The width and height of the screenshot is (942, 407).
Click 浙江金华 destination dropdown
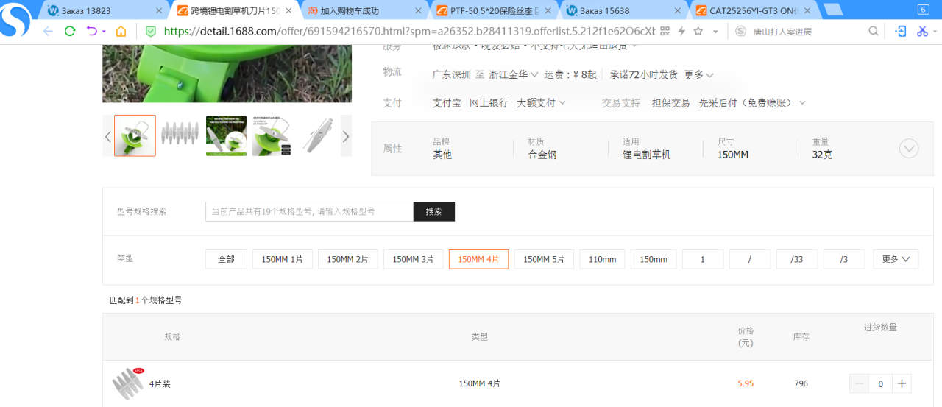pos(514,75)
